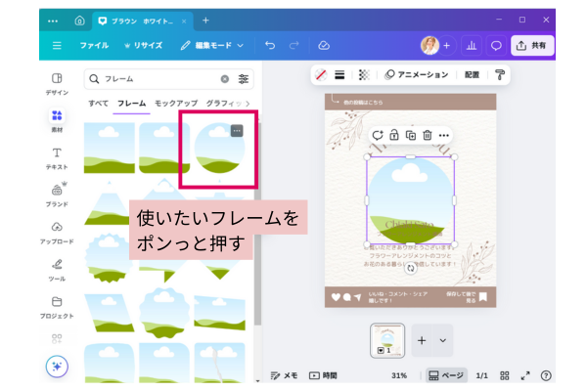This screenshot has width=587, height=391.
Task: Open the アップロード (Uploads) panel
Action: (x=57, y=232)
